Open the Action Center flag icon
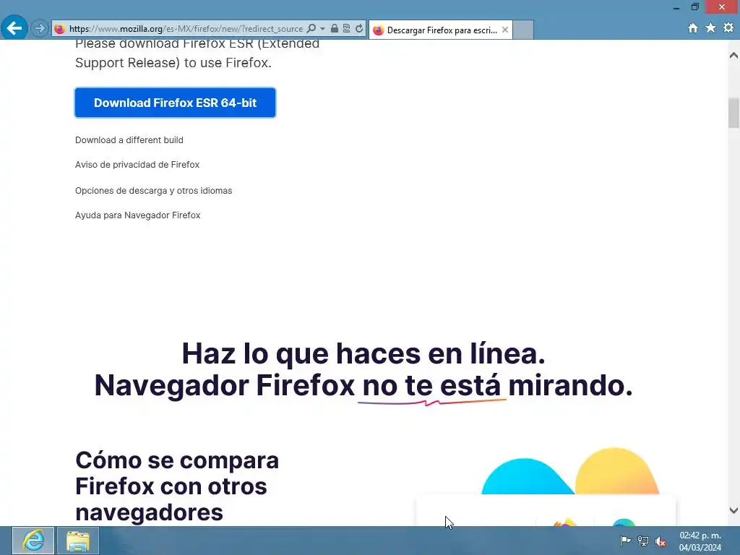 pyautogui.click(x=625, y=541)
